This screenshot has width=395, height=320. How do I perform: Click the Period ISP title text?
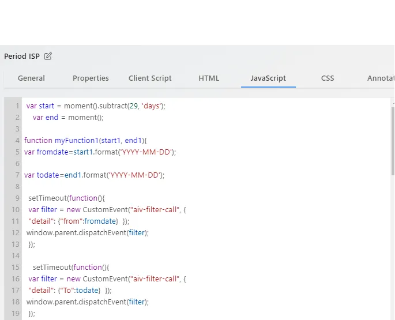click(22, 56)
